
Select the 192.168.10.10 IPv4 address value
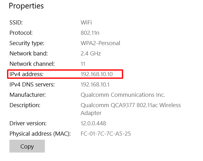(97, 74)
